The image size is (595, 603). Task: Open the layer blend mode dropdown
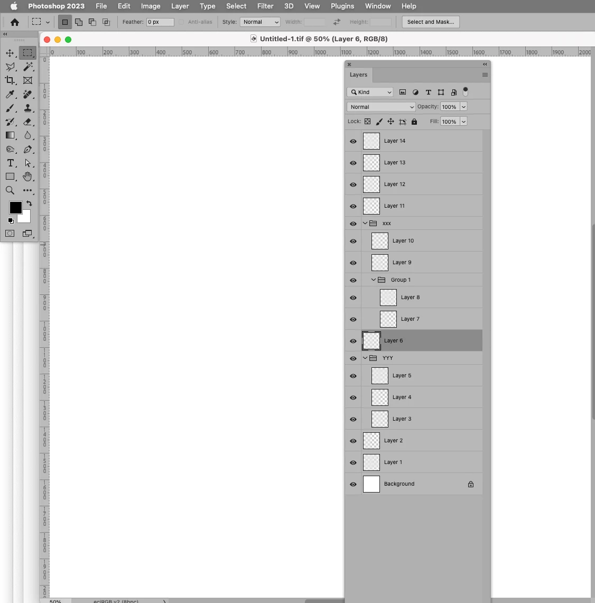[x=381, y=107]
